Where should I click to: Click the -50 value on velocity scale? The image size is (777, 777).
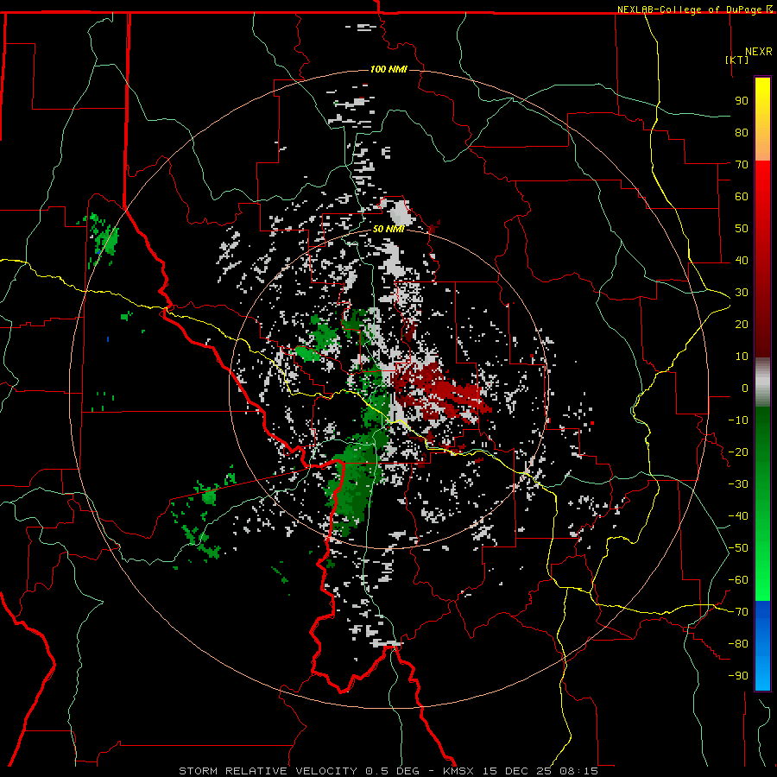click(738, 548)
